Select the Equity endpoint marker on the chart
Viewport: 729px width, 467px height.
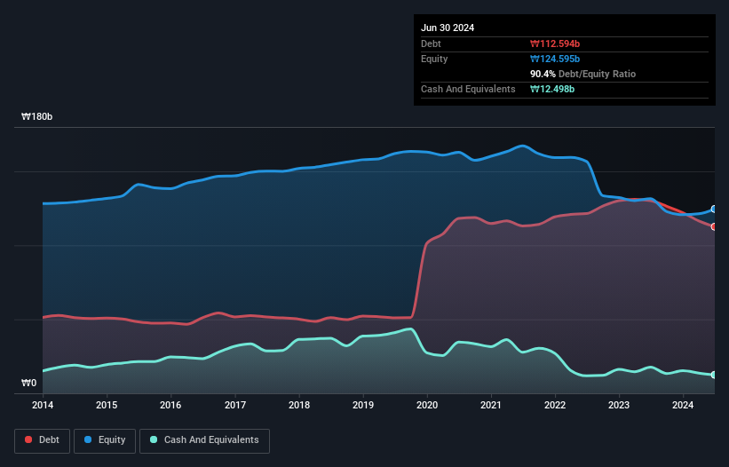[x=714, y=210]
